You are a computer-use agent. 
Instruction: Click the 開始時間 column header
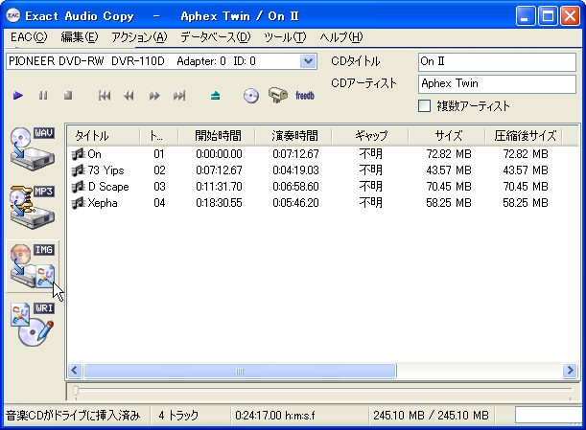217,135
